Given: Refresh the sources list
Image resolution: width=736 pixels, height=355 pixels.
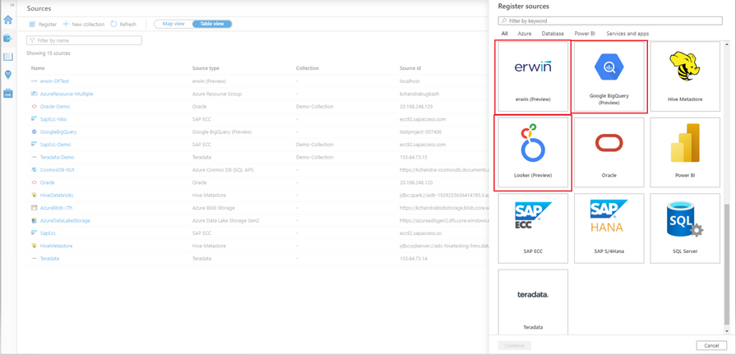Looking at the screenshot, I should click(123, 25).
